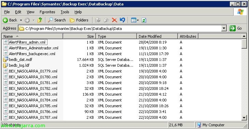The width and height of the screenshot is (249, 129).
Task: Click the blue Undo arrow icon
Action: pyautogui.click(x=122, y=20)
